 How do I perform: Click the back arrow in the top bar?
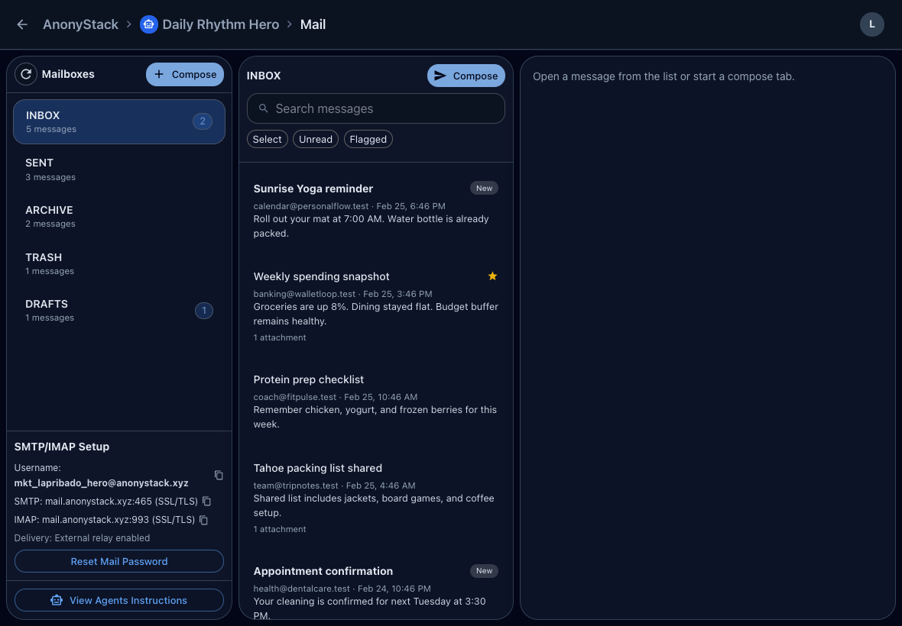click(x=21, y=24)
